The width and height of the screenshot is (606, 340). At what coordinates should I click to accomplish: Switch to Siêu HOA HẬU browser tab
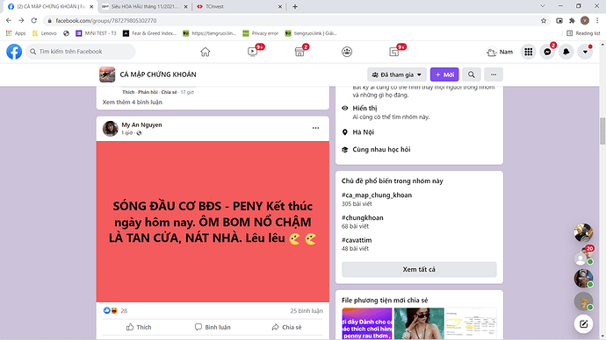click(x=145, y=6)
